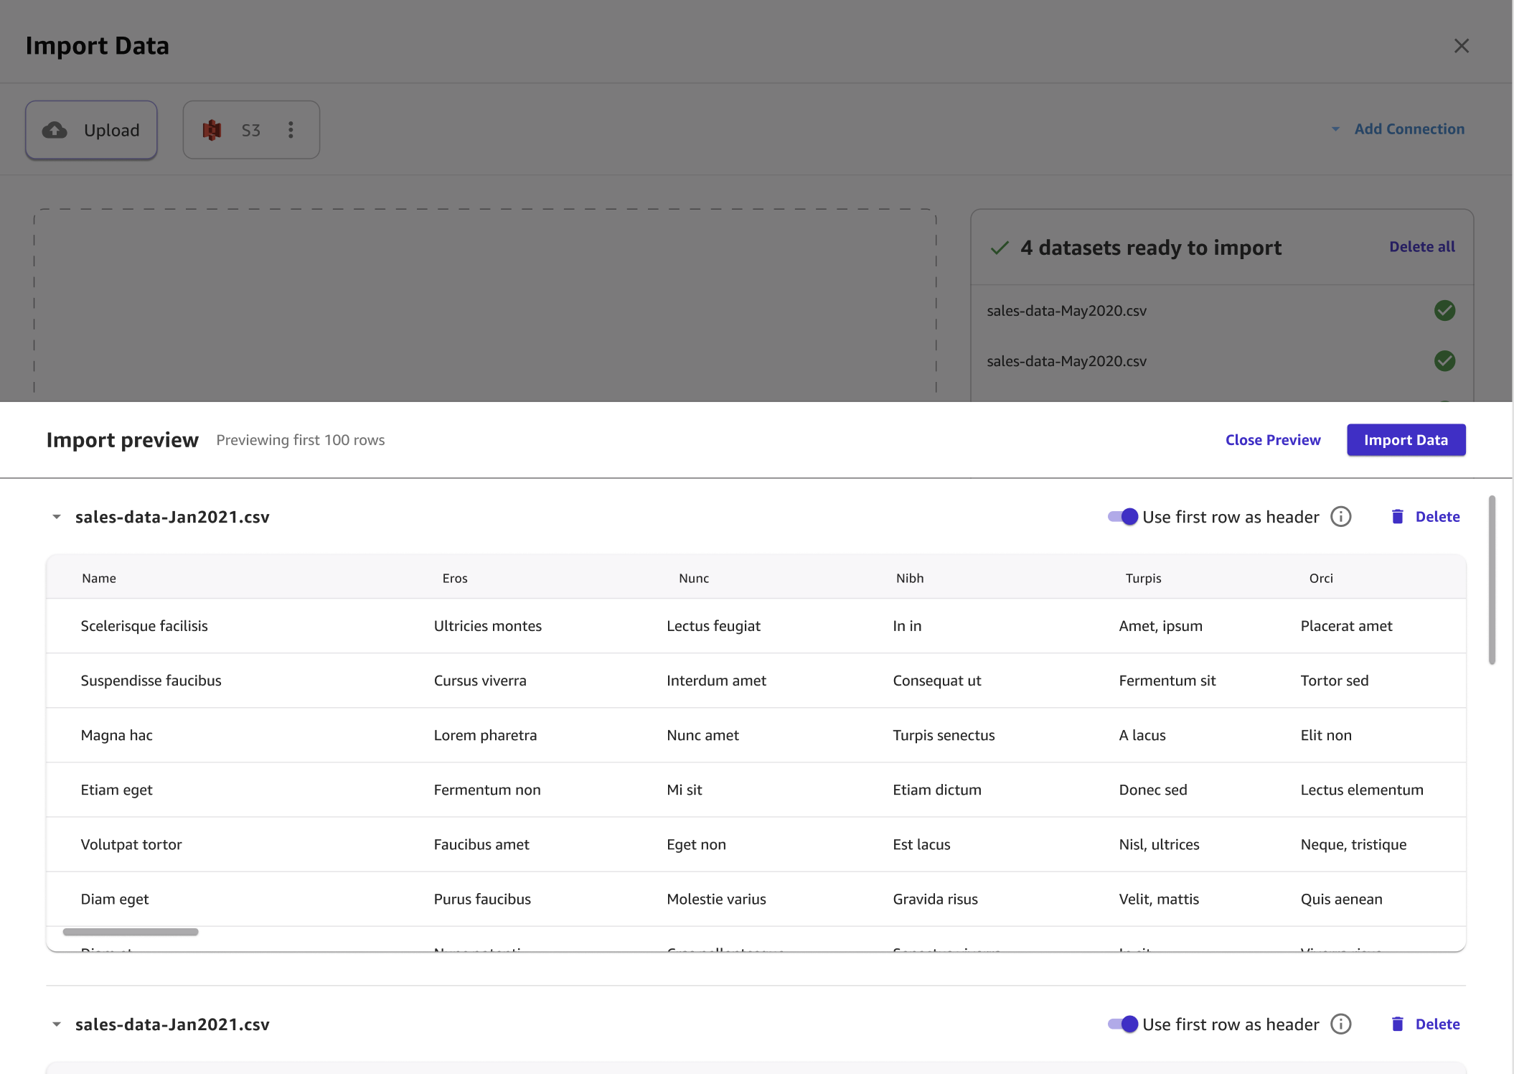Switch to the S3 source tab
1514x1074 pixels.
250,130
